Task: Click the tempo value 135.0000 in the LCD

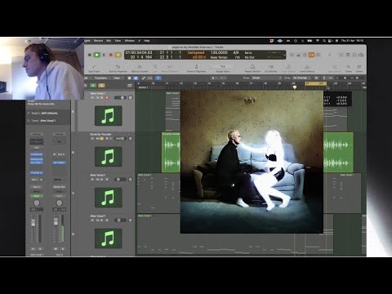Action: coord(219,52)
